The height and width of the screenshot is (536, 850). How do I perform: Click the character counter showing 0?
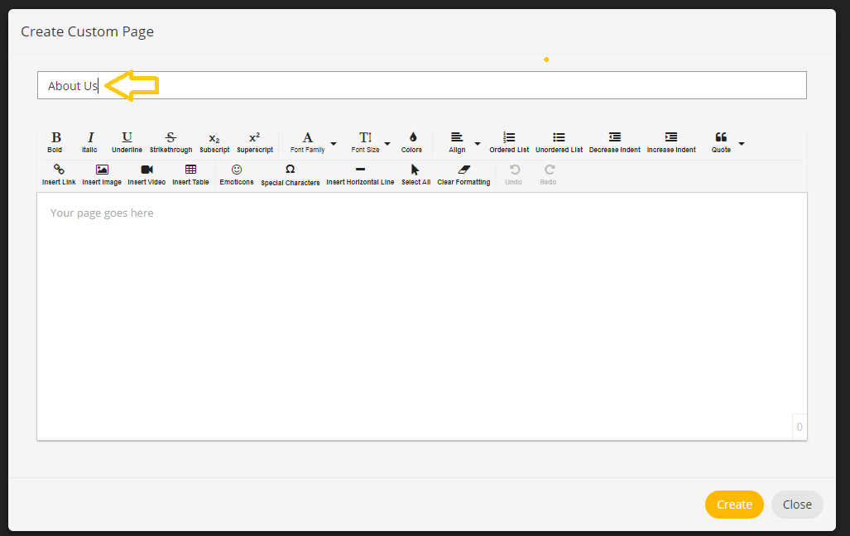(800, 427)
